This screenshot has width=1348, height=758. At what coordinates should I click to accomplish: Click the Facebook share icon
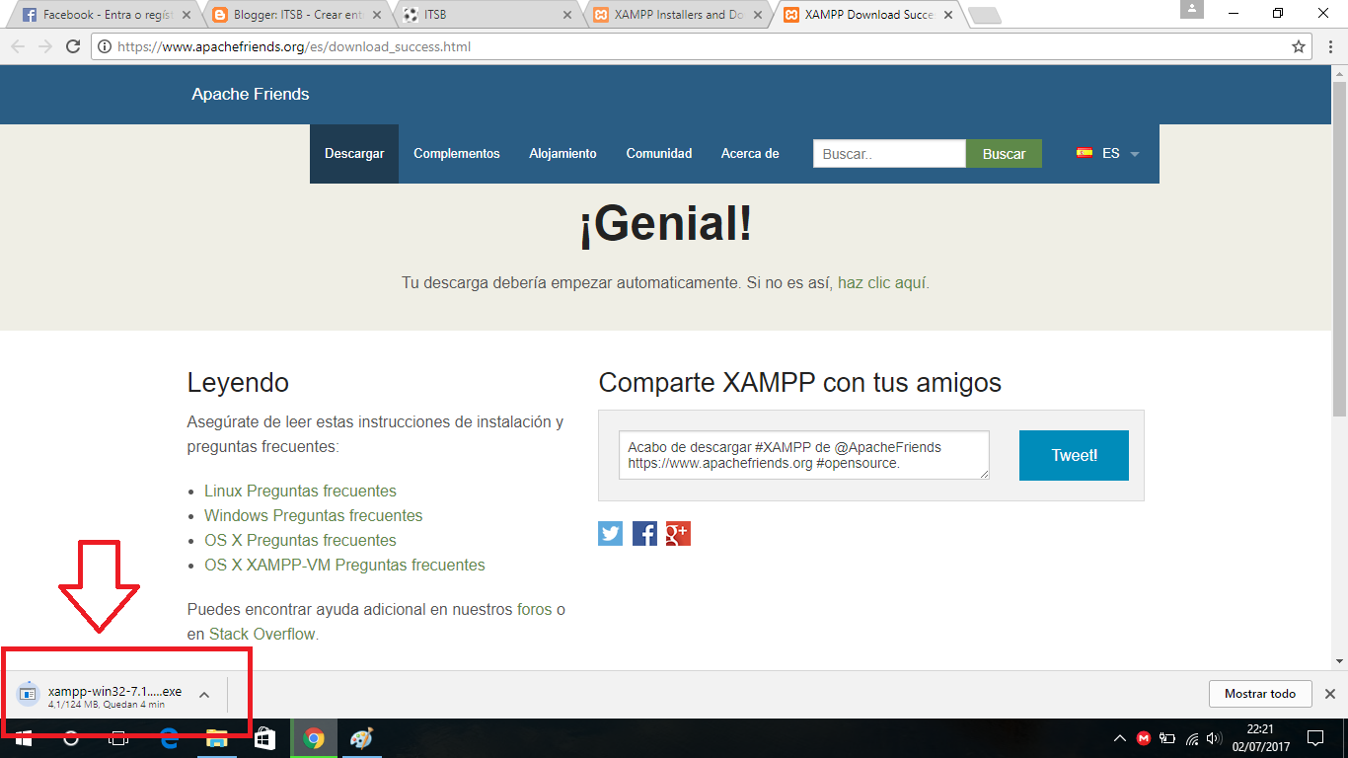644,533
